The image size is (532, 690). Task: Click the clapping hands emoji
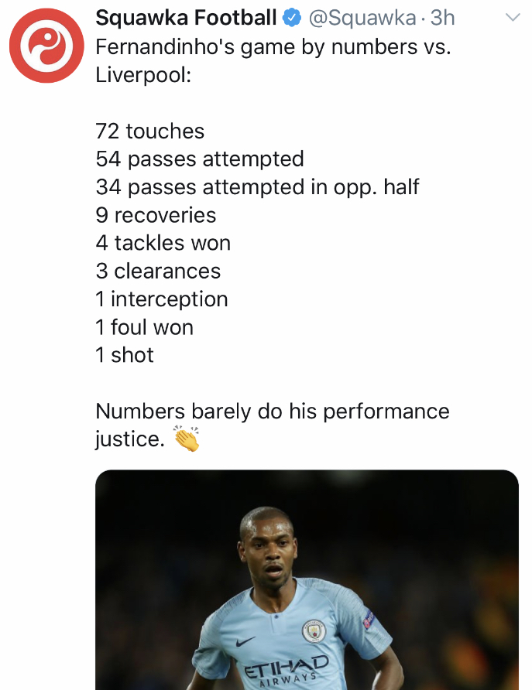click(187, 439)
